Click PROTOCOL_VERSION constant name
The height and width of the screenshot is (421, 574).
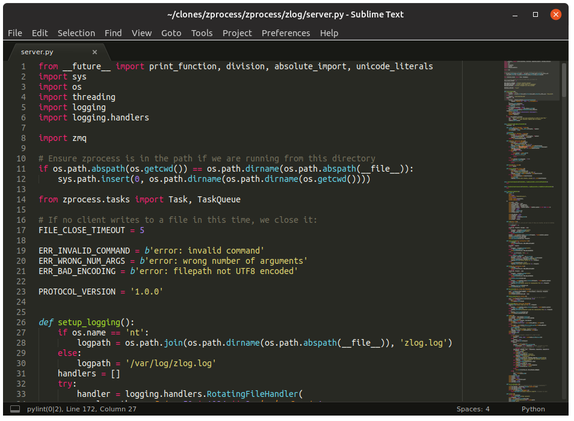(77, 292)
